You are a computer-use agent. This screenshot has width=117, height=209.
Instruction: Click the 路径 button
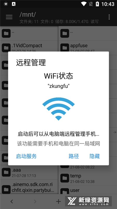[74, 156]
